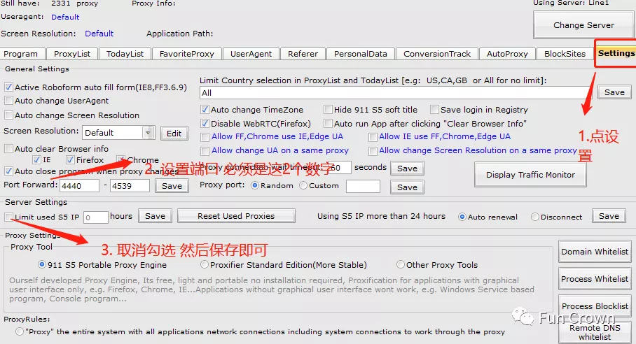Open Display Traffic Monitor
Image resolution: width=636 pixels, height=344 pixels.
(530, 174)
